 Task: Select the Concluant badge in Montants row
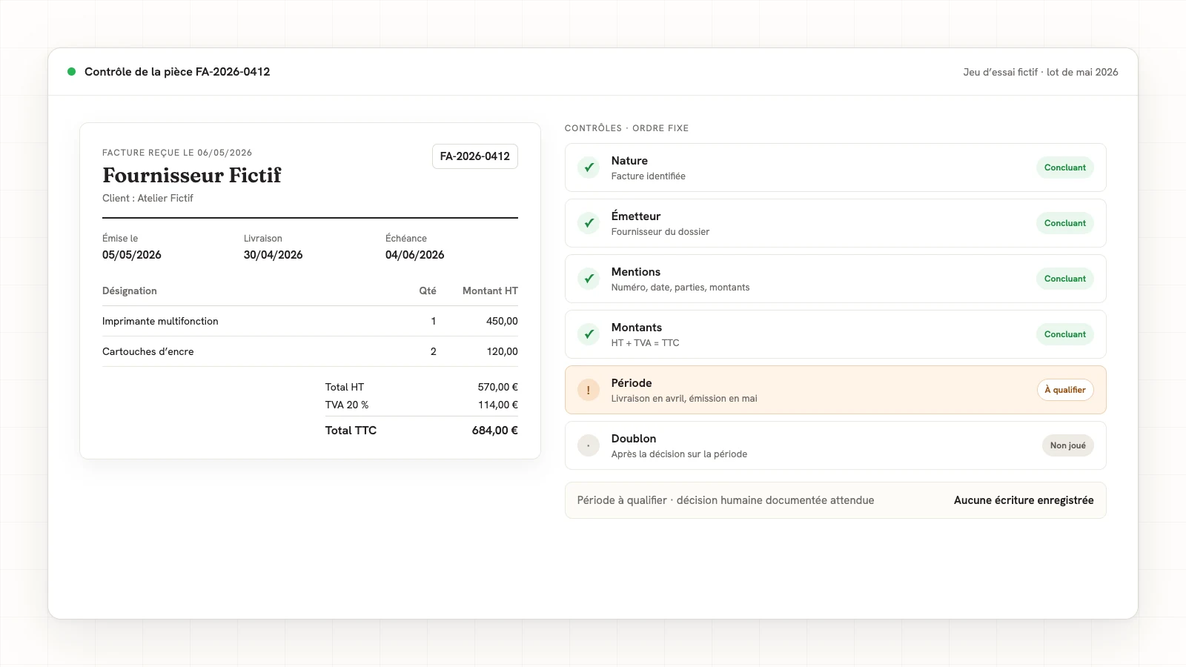1065,334
